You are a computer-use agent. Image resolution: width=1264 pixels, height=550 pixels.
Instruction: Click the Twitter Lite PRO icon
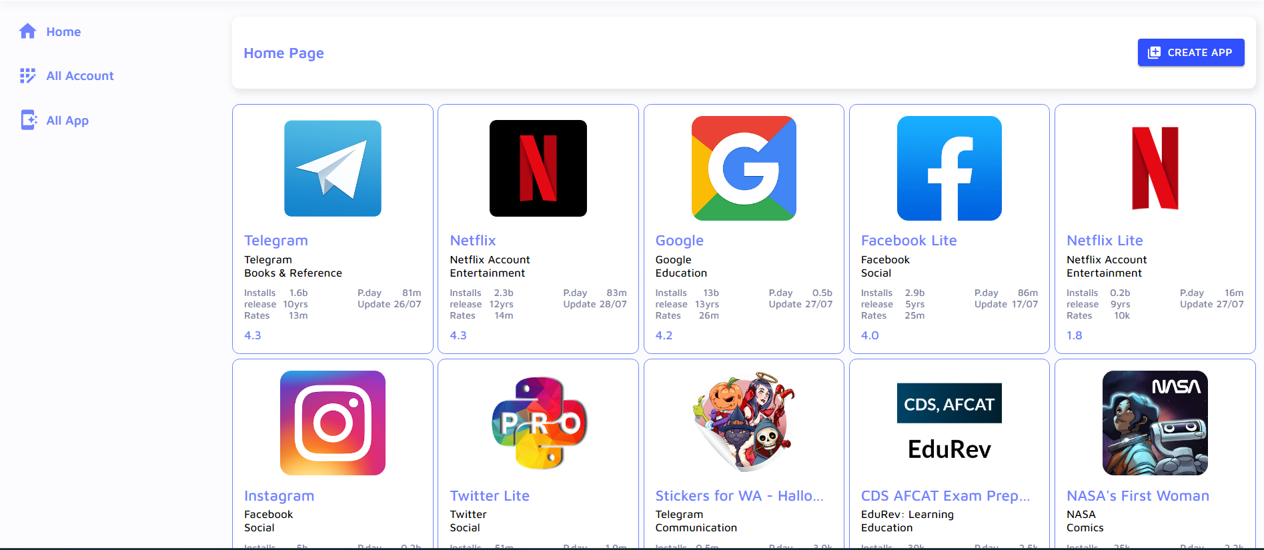[x=538, y=423]
